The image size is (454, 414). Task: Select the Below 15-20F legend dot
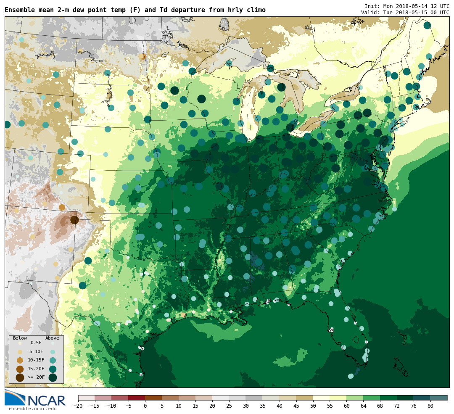click(x=20, y=369)
